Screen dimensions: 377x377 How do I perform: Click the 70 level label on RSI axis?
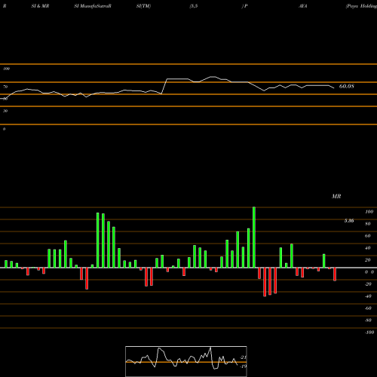[x=5, y=87]
